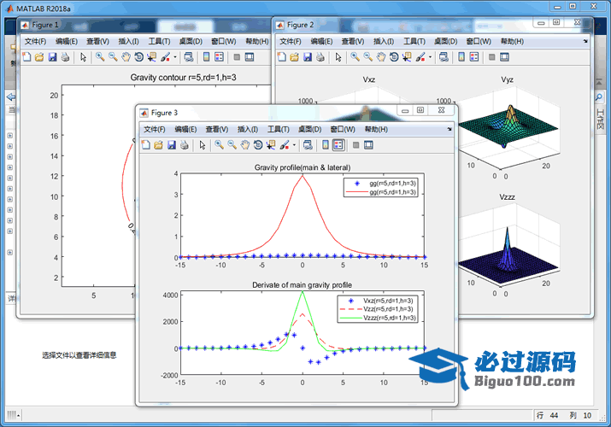
Task: Open 文件(F) menu in Figure 3
Action: 155,129
